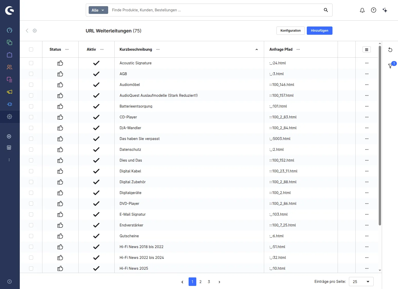
Task: Select the Datenschutz row checkbox
Action: 31,150
